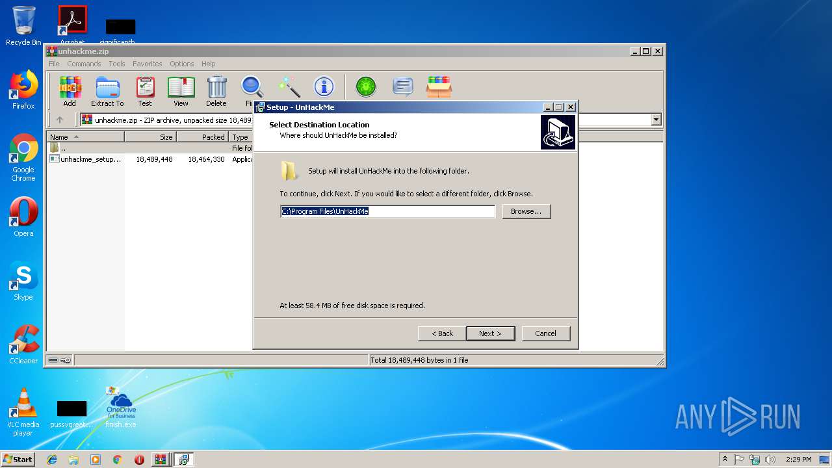This screenshot has width=832, height=468.
Task: Click the SFX box icon in WinRAR
Action: coord(439,86)
